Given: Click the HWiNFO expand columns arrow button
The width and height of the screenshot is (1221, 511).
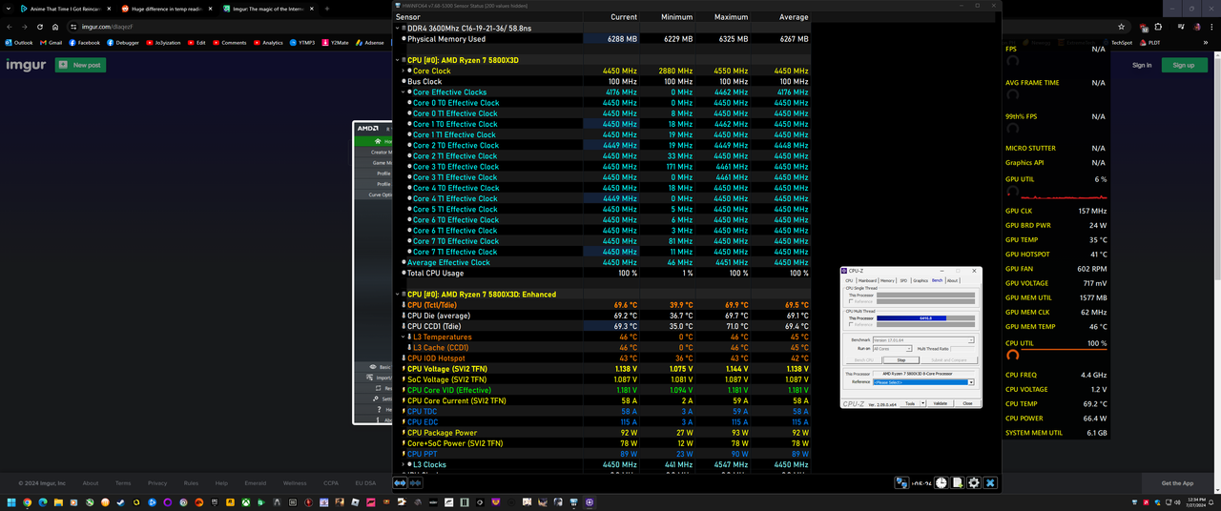Looking at the screenshot, I should (x=401, y=483).
